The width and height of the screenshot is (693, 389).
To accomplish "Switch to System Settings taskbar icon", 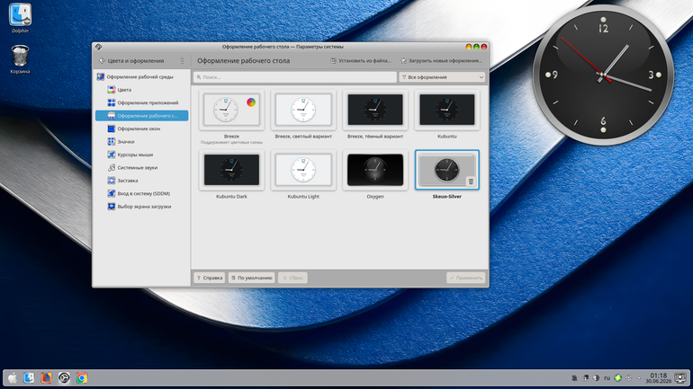I will [64, 378].
